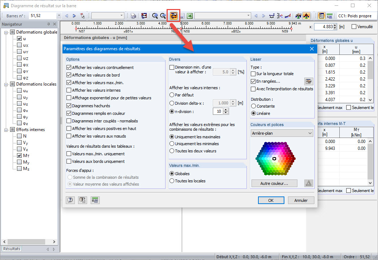Screen dimensions: 378x260
Task: Check Verrouillé option
Action: click(354, 26)
